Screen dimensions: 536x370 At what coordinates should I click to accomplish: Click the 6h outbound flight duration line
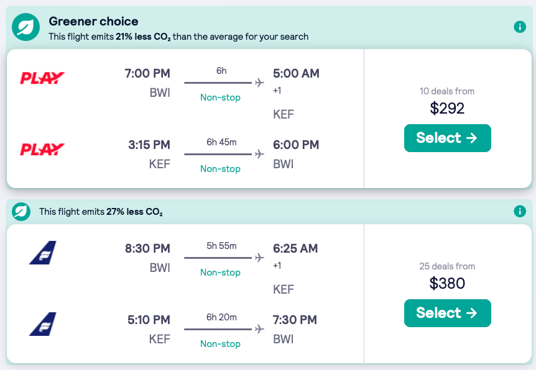[x=221, y=82]
